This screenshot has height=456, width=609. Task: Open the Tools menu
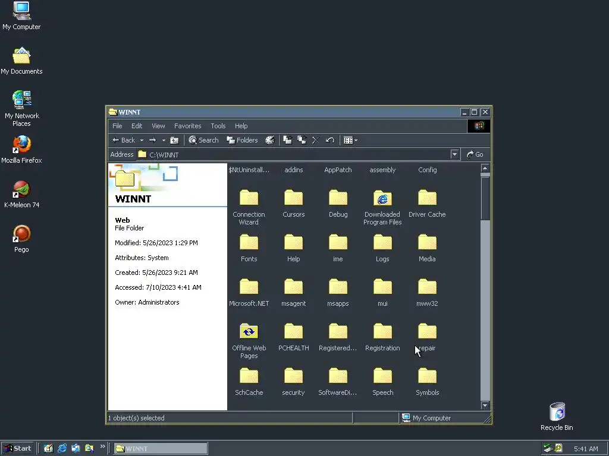(x=218, y=126)
